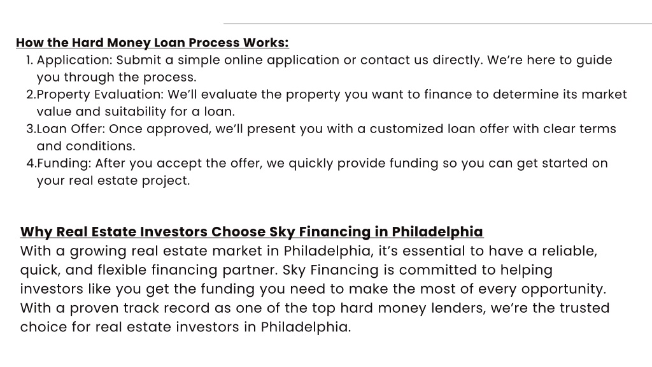This screenshot has width=652, height=367.
Task: Click list number 4 before Funding
Action: pyautogui.click(x=31, y=163)
